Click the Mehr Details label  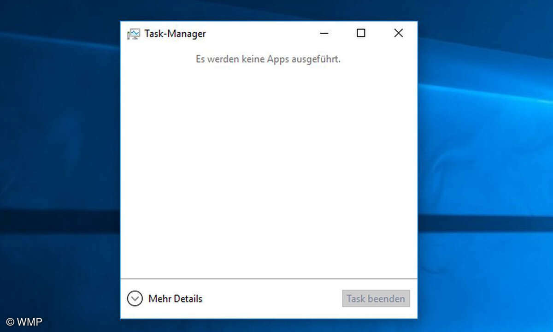click(x=175, y=299)
